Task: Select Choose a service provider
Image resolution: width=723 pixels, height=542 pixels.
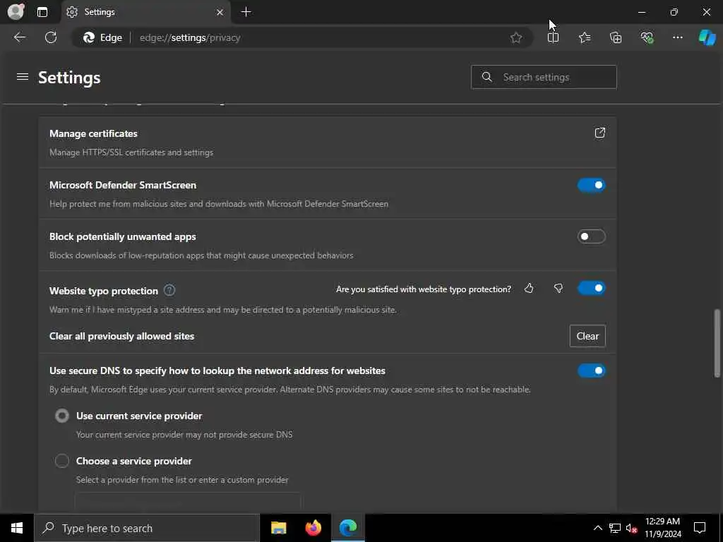Action: pos(62,461)
